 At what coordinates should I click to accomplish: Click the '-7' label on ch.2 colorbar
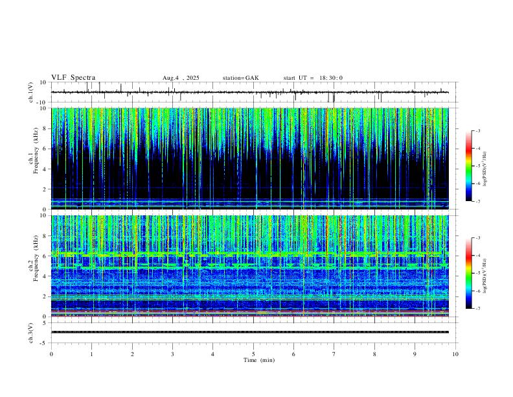pyautogui.click(x=477, y=308)
